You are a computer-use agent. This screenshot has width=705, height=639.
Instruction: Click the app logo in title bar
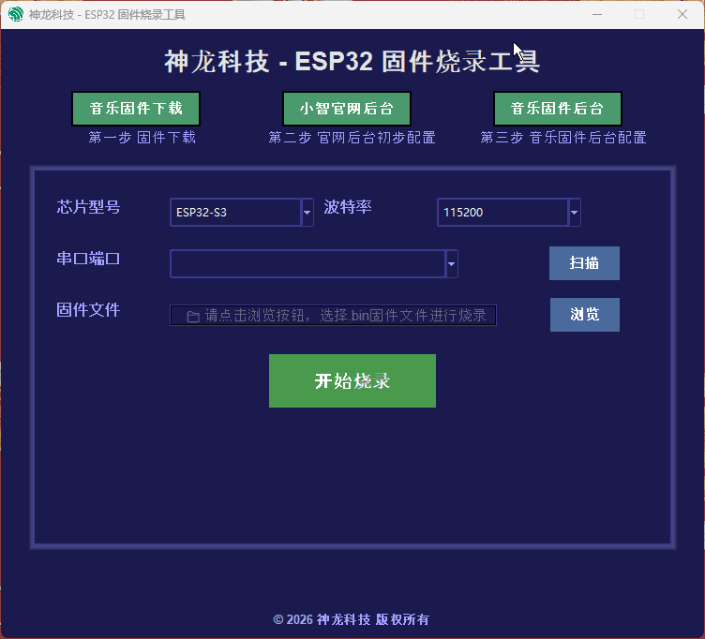[16, 14]
